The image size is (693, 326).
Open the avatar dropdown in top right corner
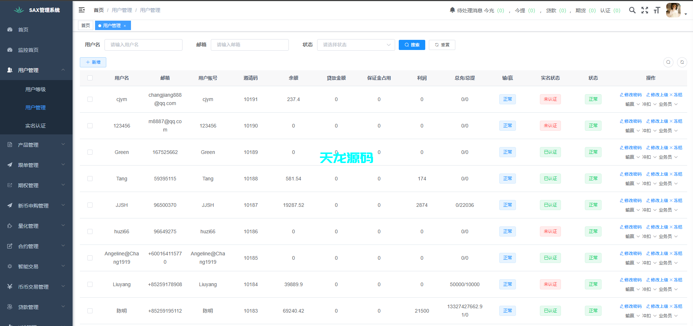(673, 10)
